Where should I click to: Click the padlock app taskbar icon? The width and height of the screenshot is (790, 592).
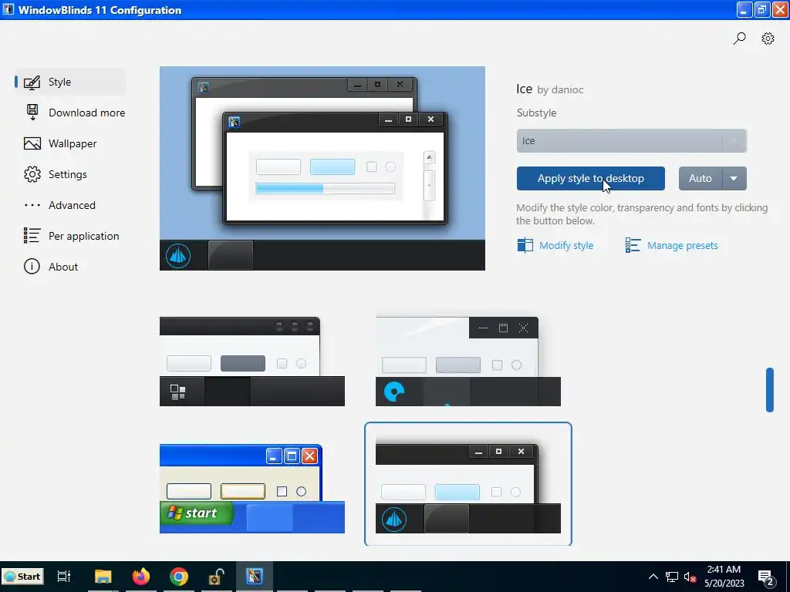(x=217, y=577)
